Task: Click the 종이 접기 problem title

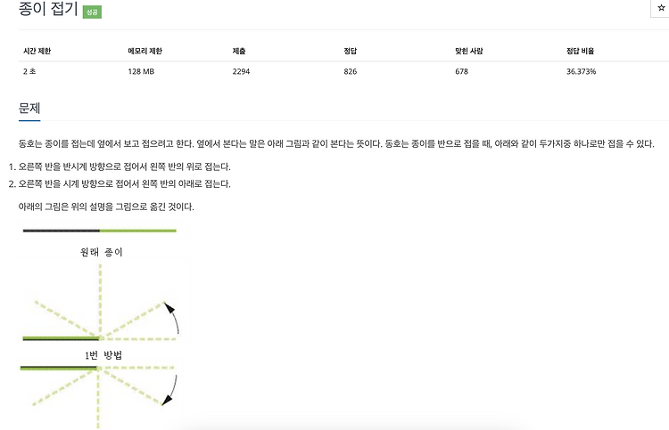Action: pos(47,9)
